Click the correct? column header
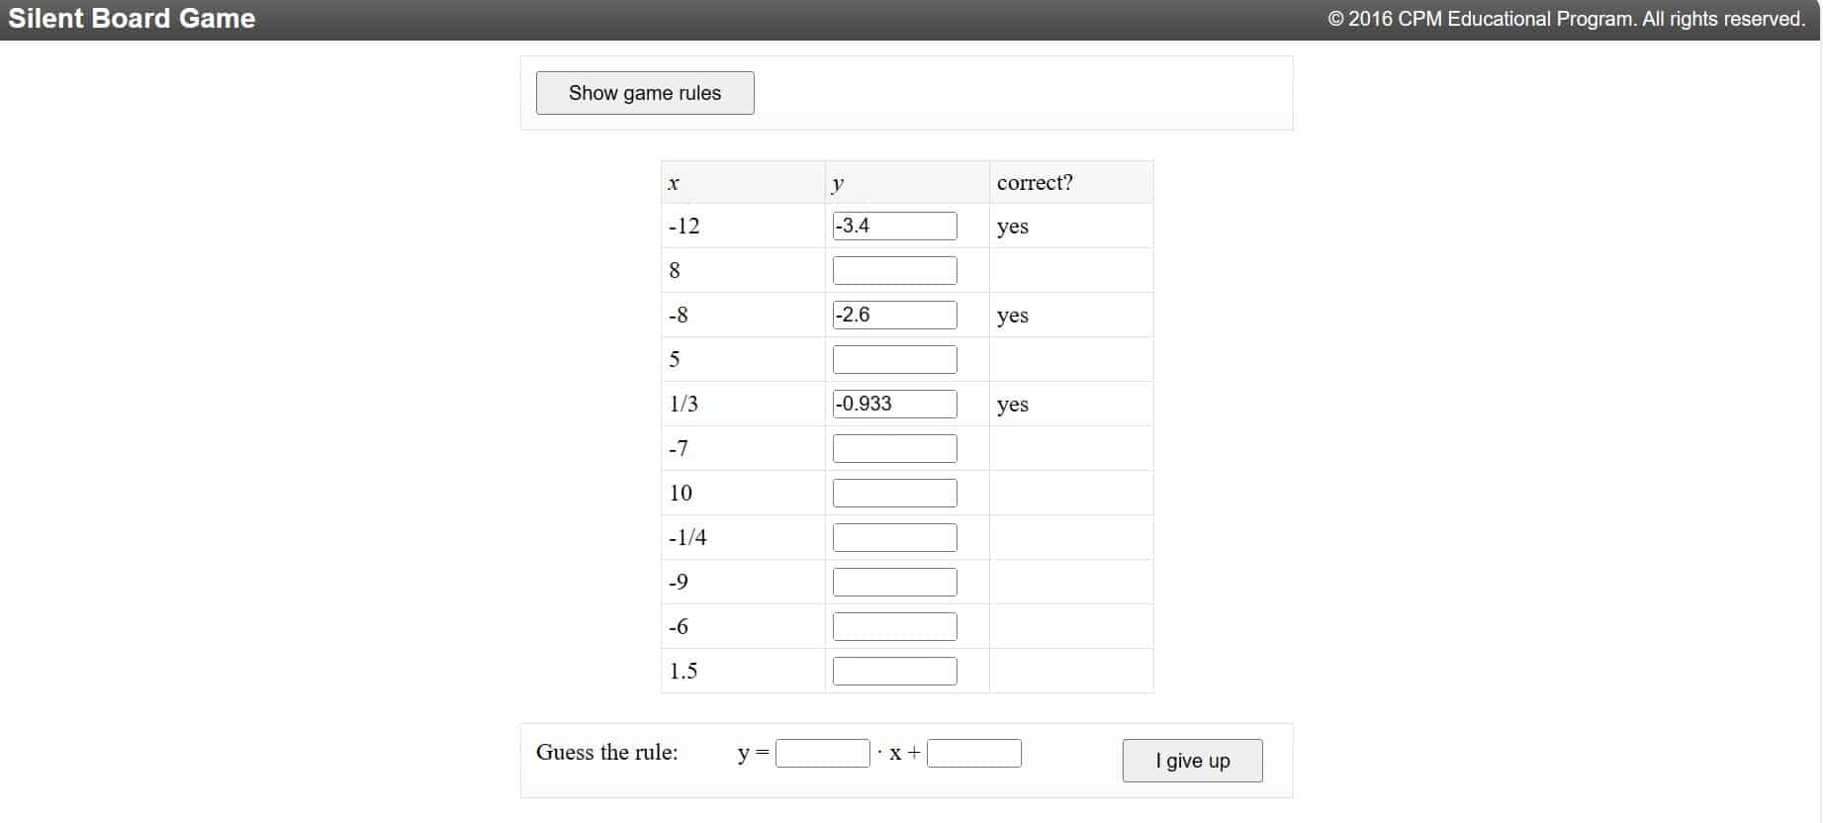The height and width of the screenshot is (823, 1823). click(x=1035, y=182)
